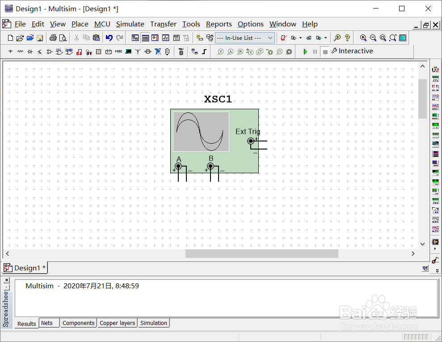Open Interactive analysis settings

tap(352, 51)
